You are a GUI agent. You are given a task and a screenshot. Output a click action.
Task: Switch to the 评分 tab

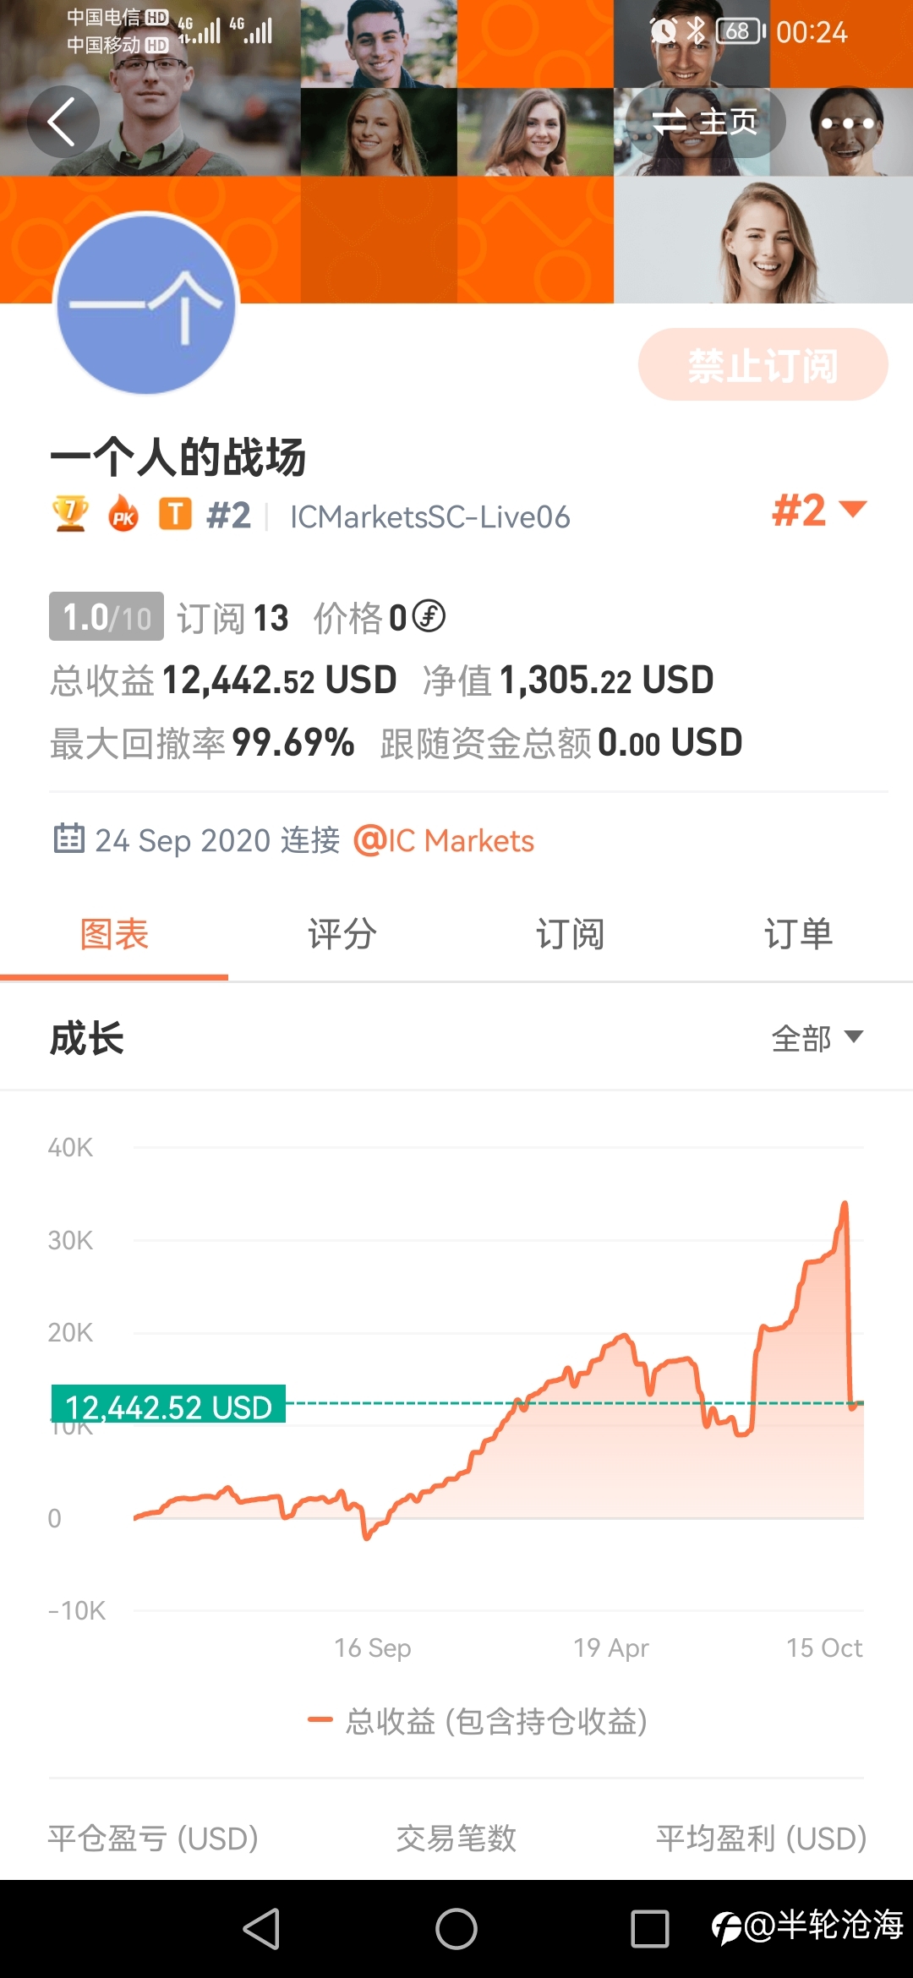(x=342, y=934)
